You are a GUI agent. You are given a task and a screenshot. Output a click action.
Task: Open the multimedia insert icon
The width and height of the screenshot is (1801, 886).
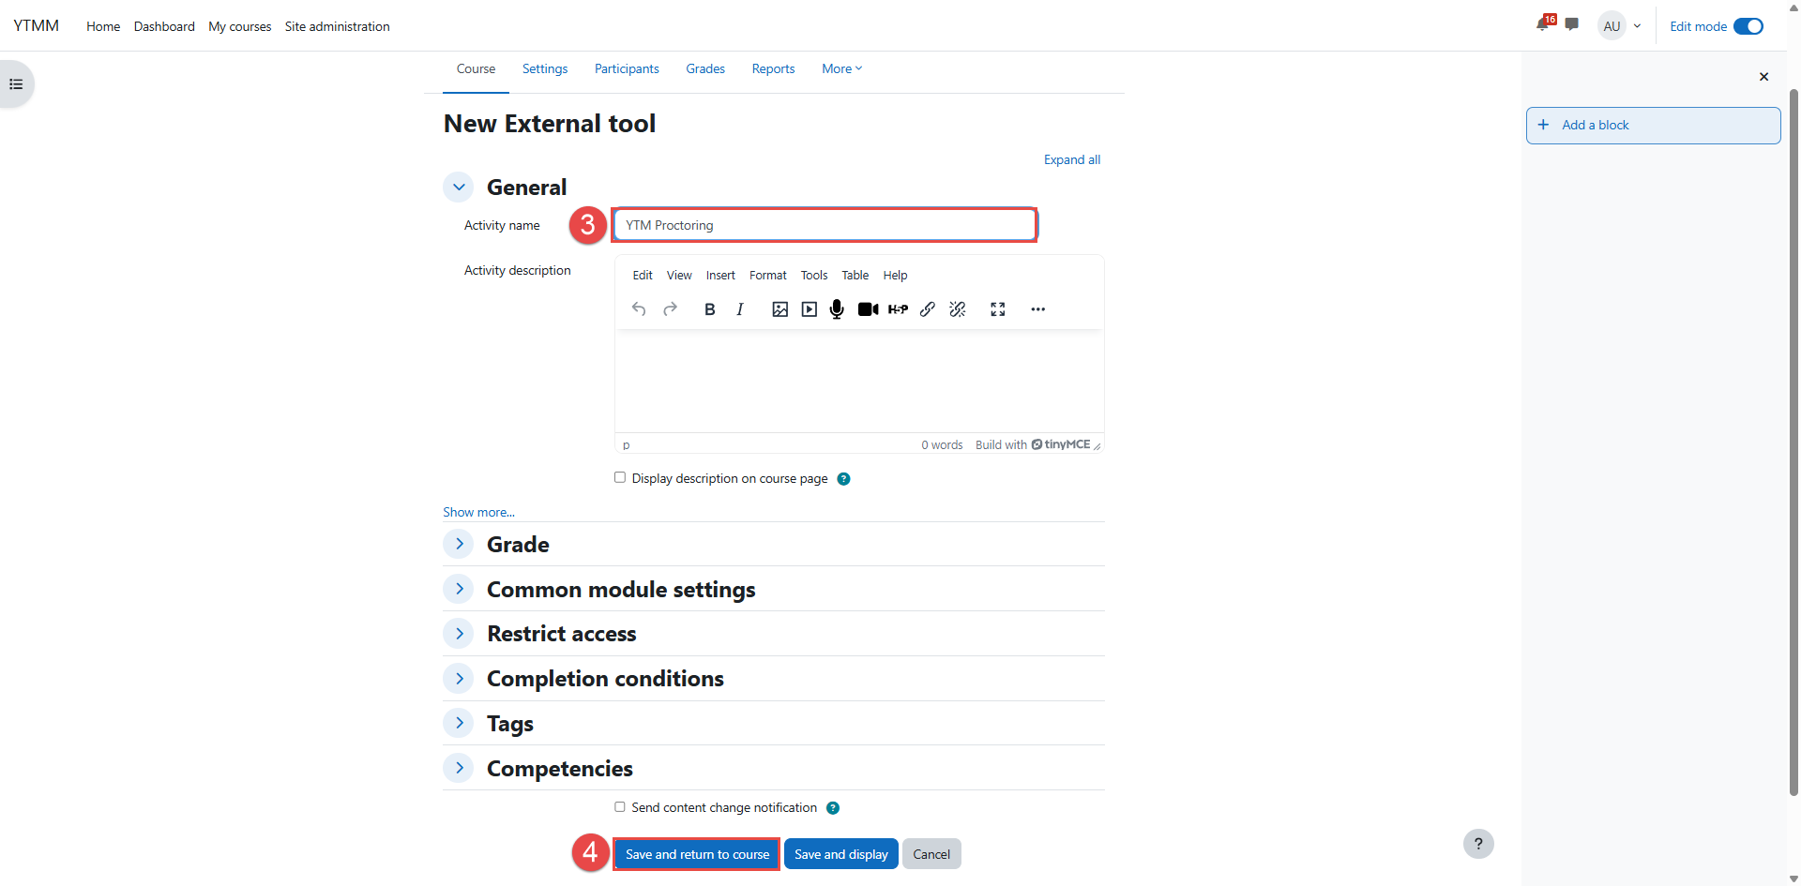[x=810, y=309]
